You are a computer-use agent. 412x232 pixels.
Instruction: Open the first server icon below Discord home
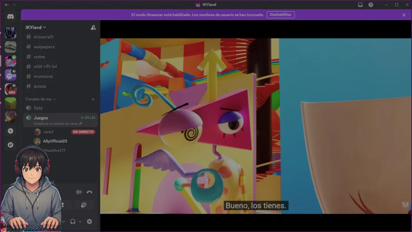[11, 33]
